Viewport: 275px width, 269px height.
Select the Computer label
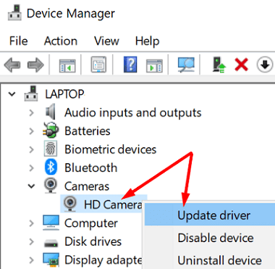pos(91,223)
